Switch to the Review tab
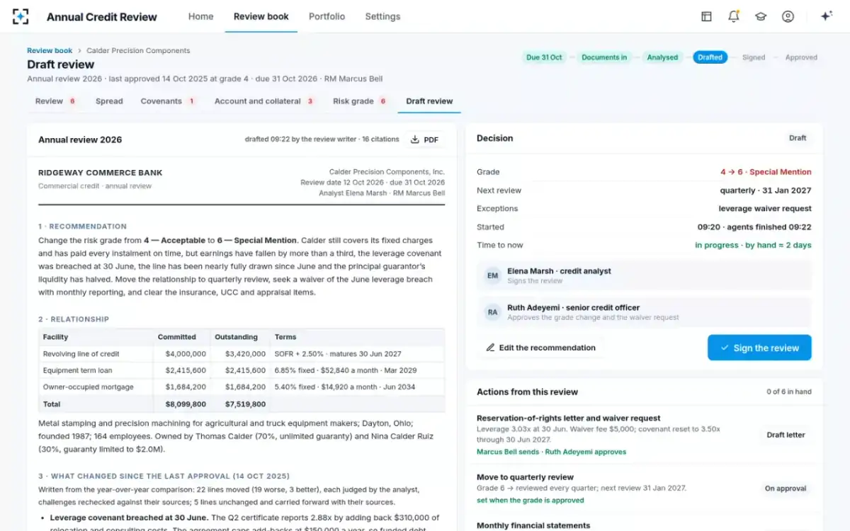The height and width of the screenshot is (531, 850). [x=55, y=101]
